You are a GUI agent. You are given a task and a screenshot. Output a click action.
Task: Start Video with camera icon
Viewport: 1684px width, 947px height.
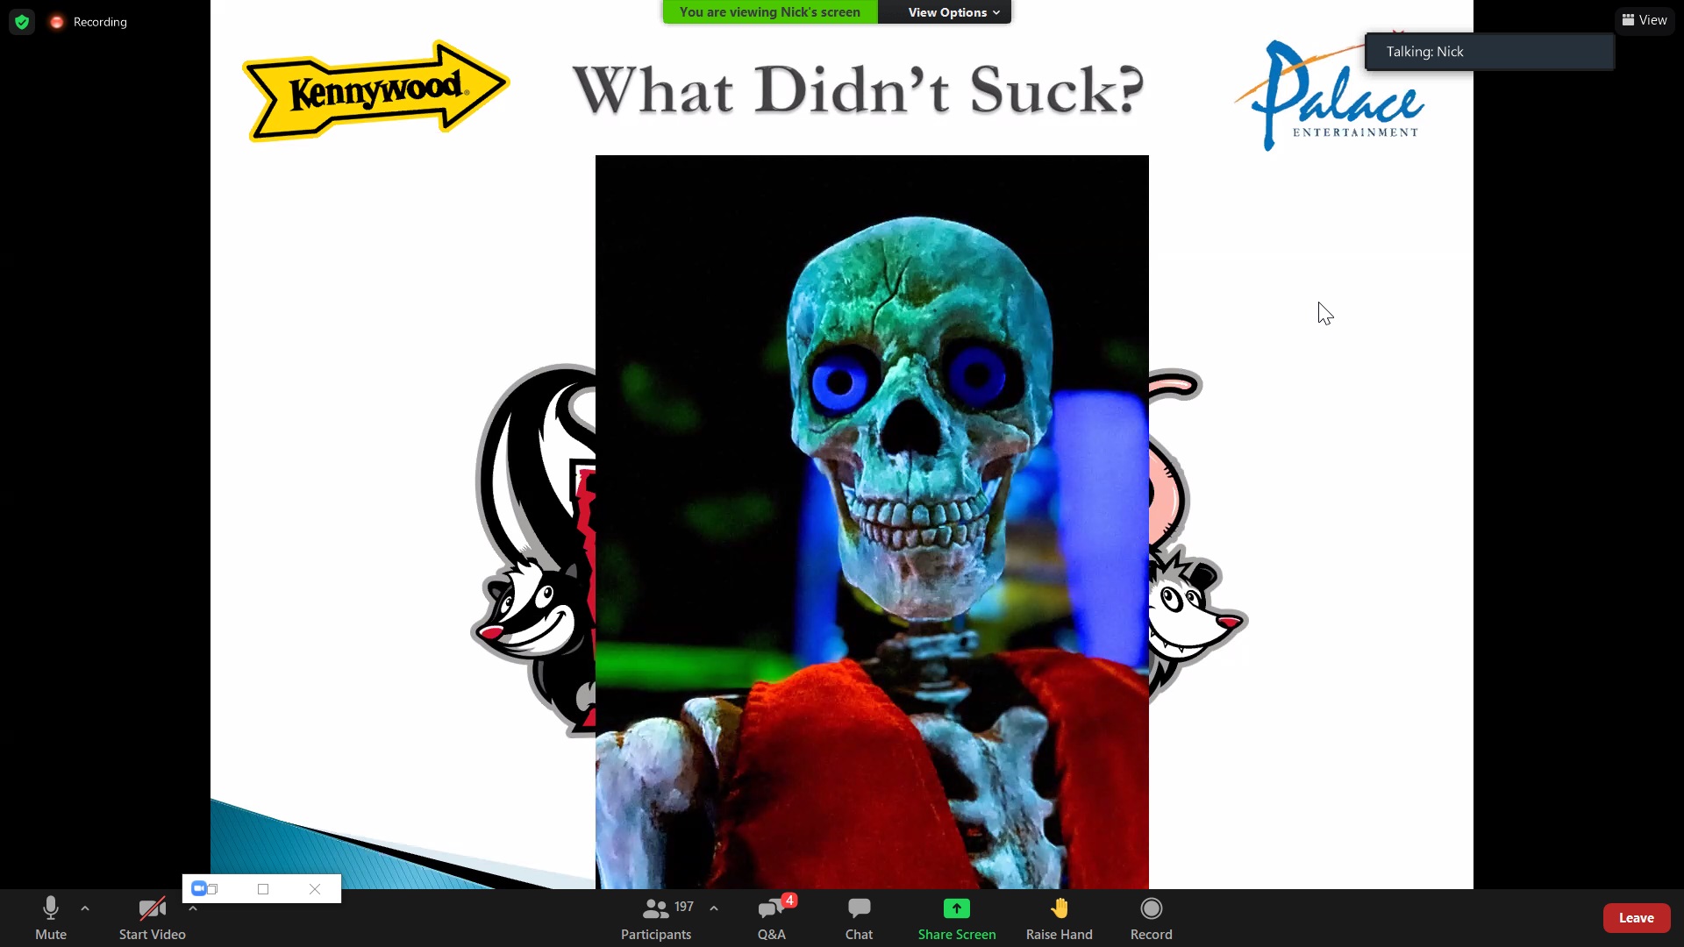pyautogui.click(x=152, y=917)
